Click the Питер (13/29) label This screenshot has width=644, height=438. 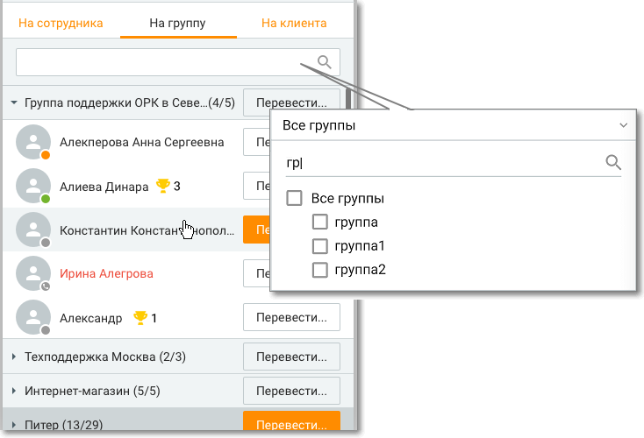(64, 425)
